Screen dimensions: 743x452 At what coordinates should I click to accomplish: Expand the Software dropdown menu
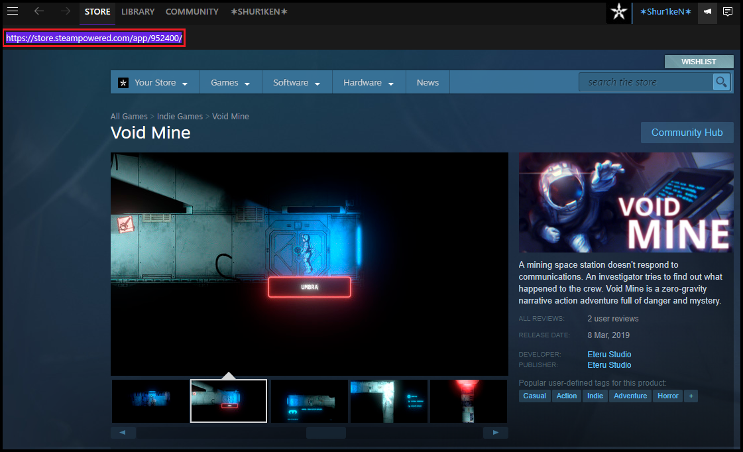(x=296, y=83)
